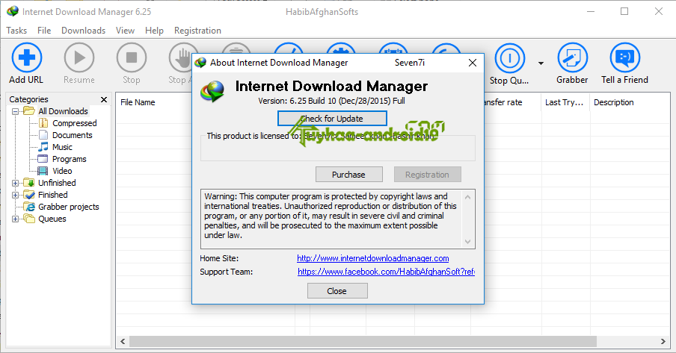Screen dimensions: 676x353
Task: Click the download list horizontal scrollbar thumb
Action: [363, 341]
